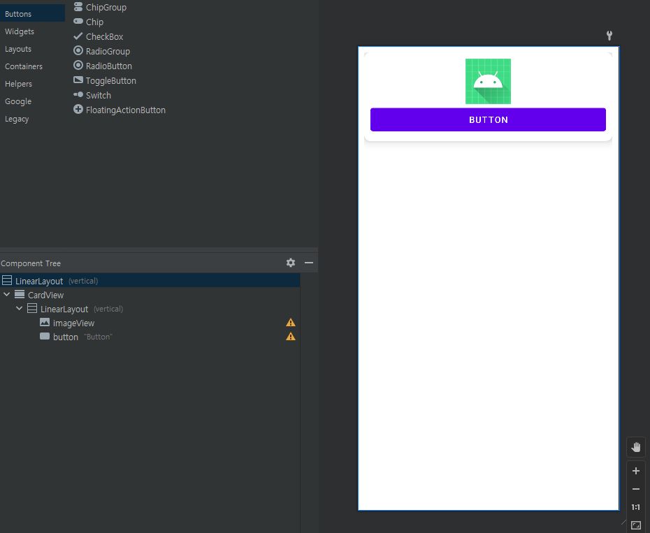Image resolution: width=650 pixels, height=533 pixels.
Task: Click the CheckBox checkmark icon
Action: [x=78, y=36]
